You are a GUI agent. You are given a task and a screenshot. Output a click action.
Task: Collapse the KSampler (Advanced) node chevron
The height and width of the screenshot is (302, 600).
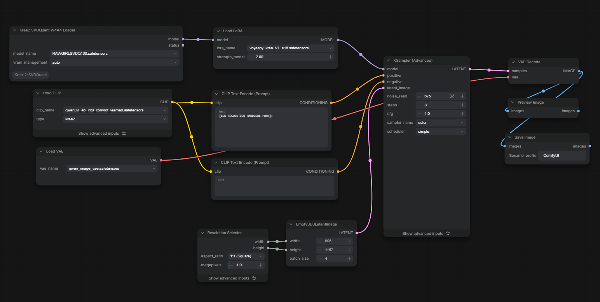[x=388, y=61]
